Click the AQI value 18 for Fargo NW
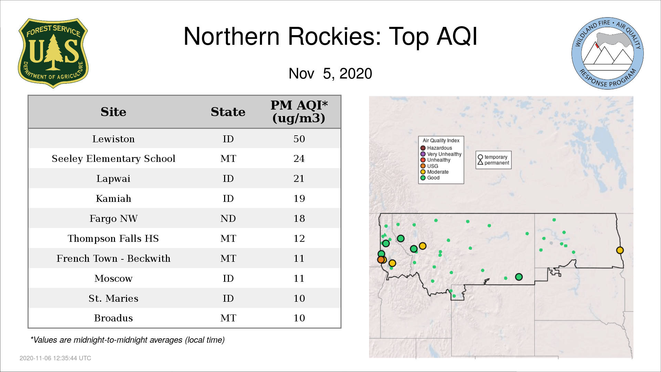Image resolution: width=661 pixels, height=372 pixels. pos(299,219)
